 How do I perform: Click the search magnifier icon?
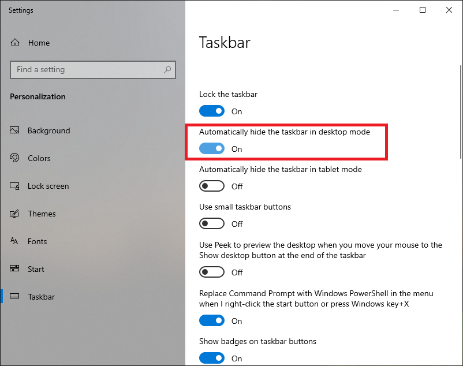coord(167,70)
